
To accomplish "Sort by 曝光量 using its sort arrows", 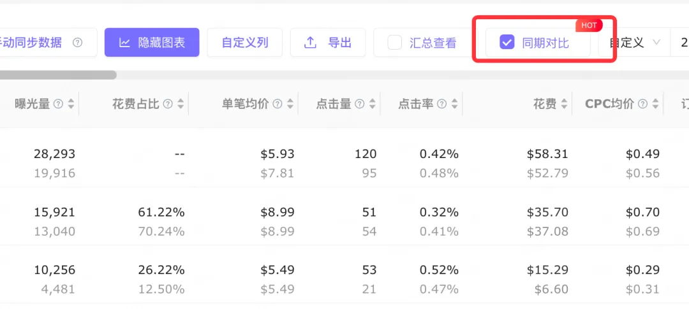I will pos(71,104).
